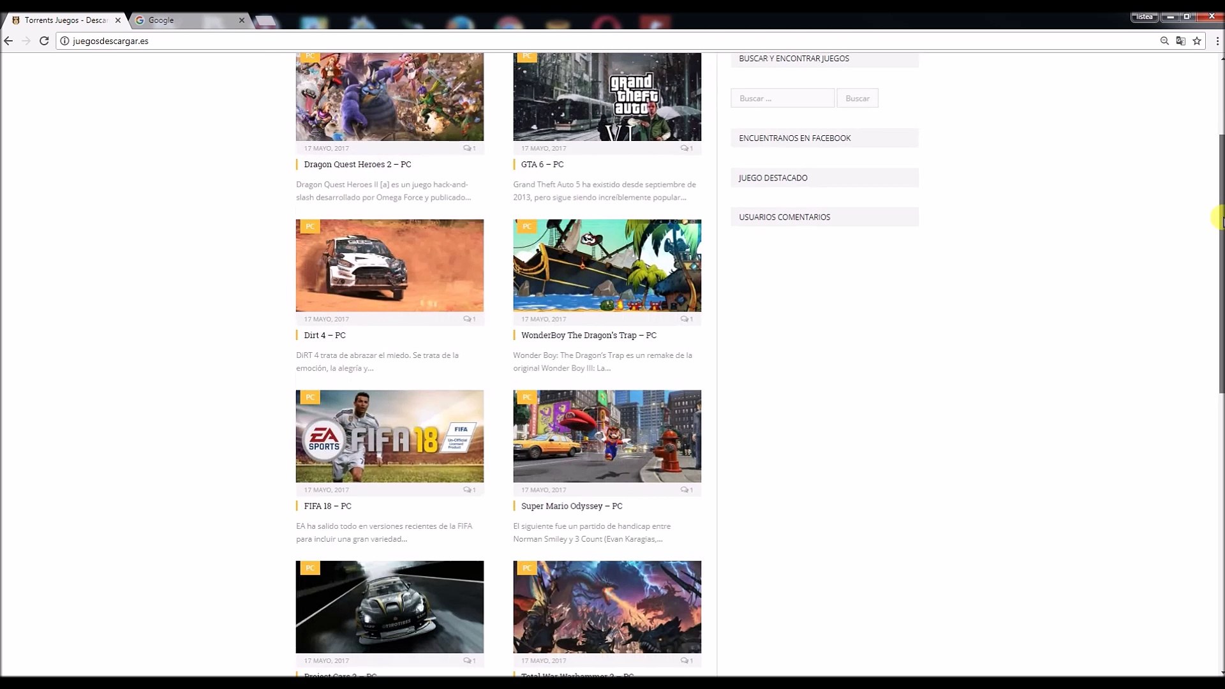Focus the address bar URL
The width and height of the screenshot is (1225, 689).
(x=110, y=41)
